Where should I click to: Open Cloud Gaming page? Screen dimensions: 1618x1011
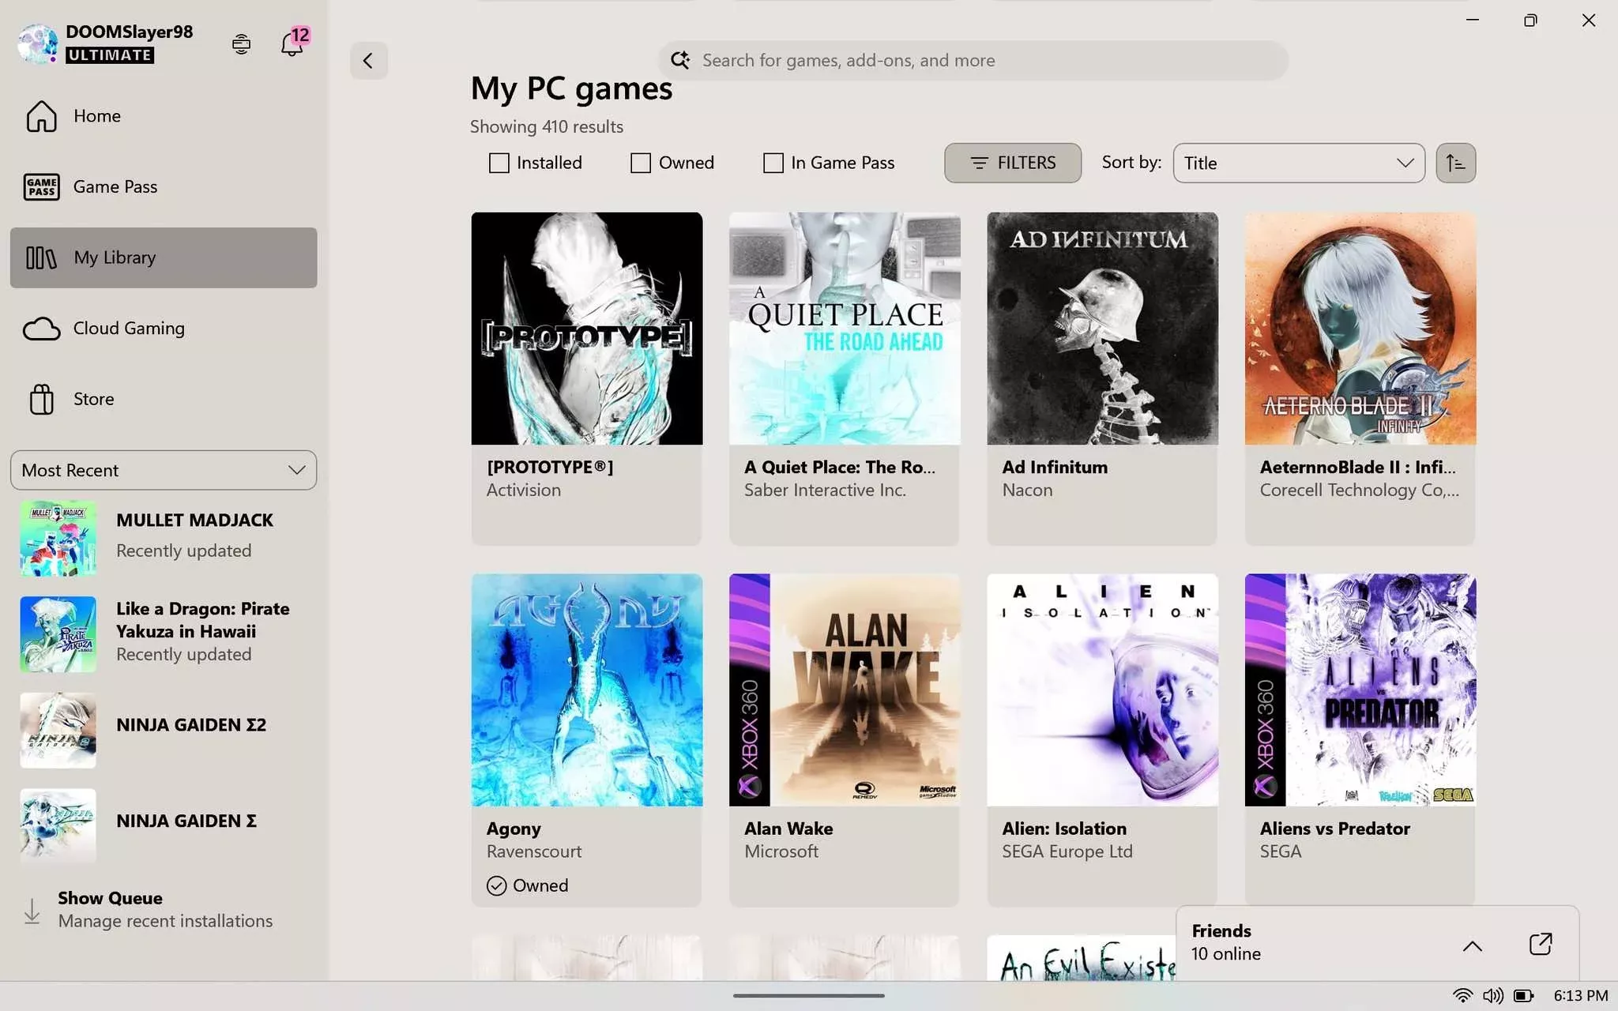pyautogui.click(x=164, y=329)
